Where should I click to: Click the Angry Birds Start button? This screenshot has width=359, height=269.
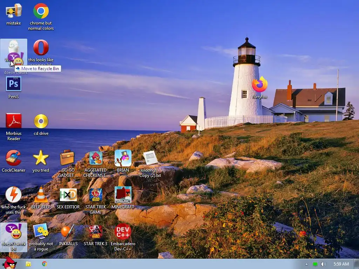(x=9, y=263)
